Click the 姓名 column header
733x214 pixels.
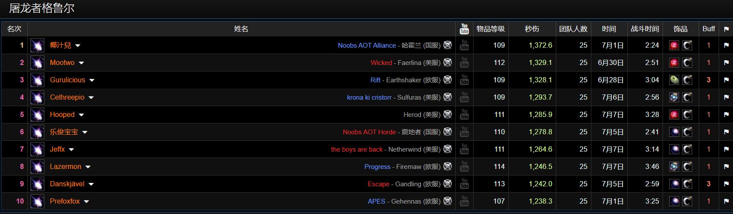pyautogui.click(x=241, y=29)
